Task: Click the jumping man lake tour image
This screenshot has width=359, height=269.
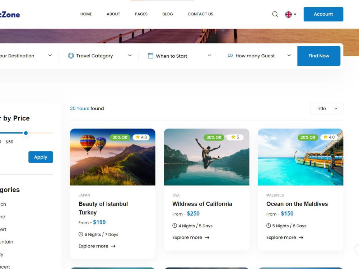Action: 206,157
